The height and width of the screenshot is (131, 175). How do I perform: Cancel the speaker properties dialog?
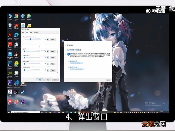pyautogui.click(x=48, y=80)
